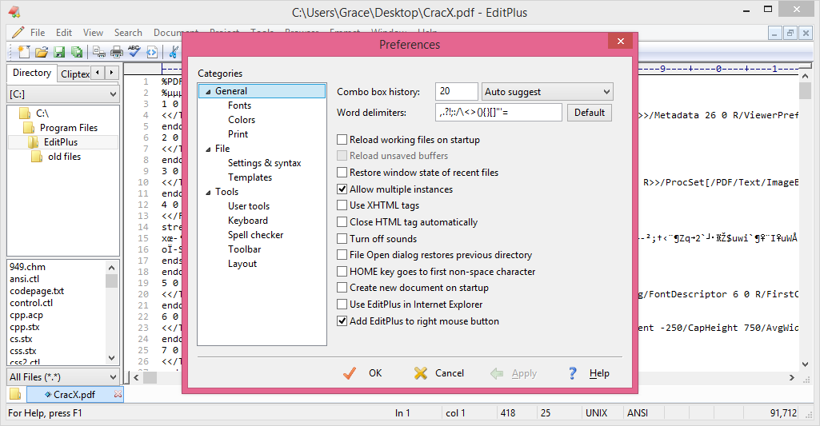Restore the inner document window
This screenshot has width=820, height=426.
[x=790, y=33]
